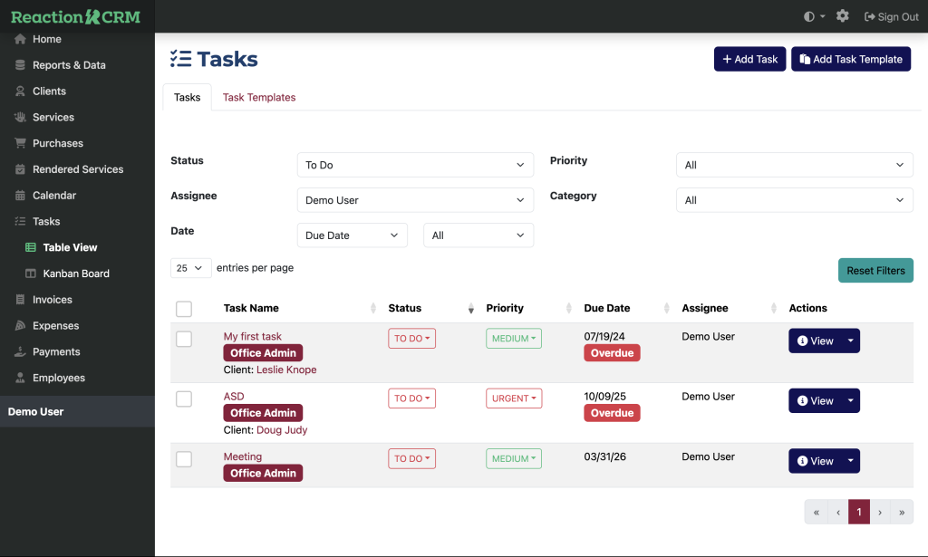This screenshot has height=557, width=928.
Task: Open the Status filter dropdown
Action: (415, 165)
